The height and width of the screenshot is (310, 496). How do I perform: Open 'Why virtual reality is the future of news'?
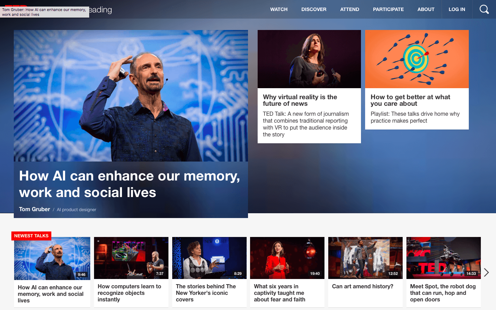click(300, 100)
